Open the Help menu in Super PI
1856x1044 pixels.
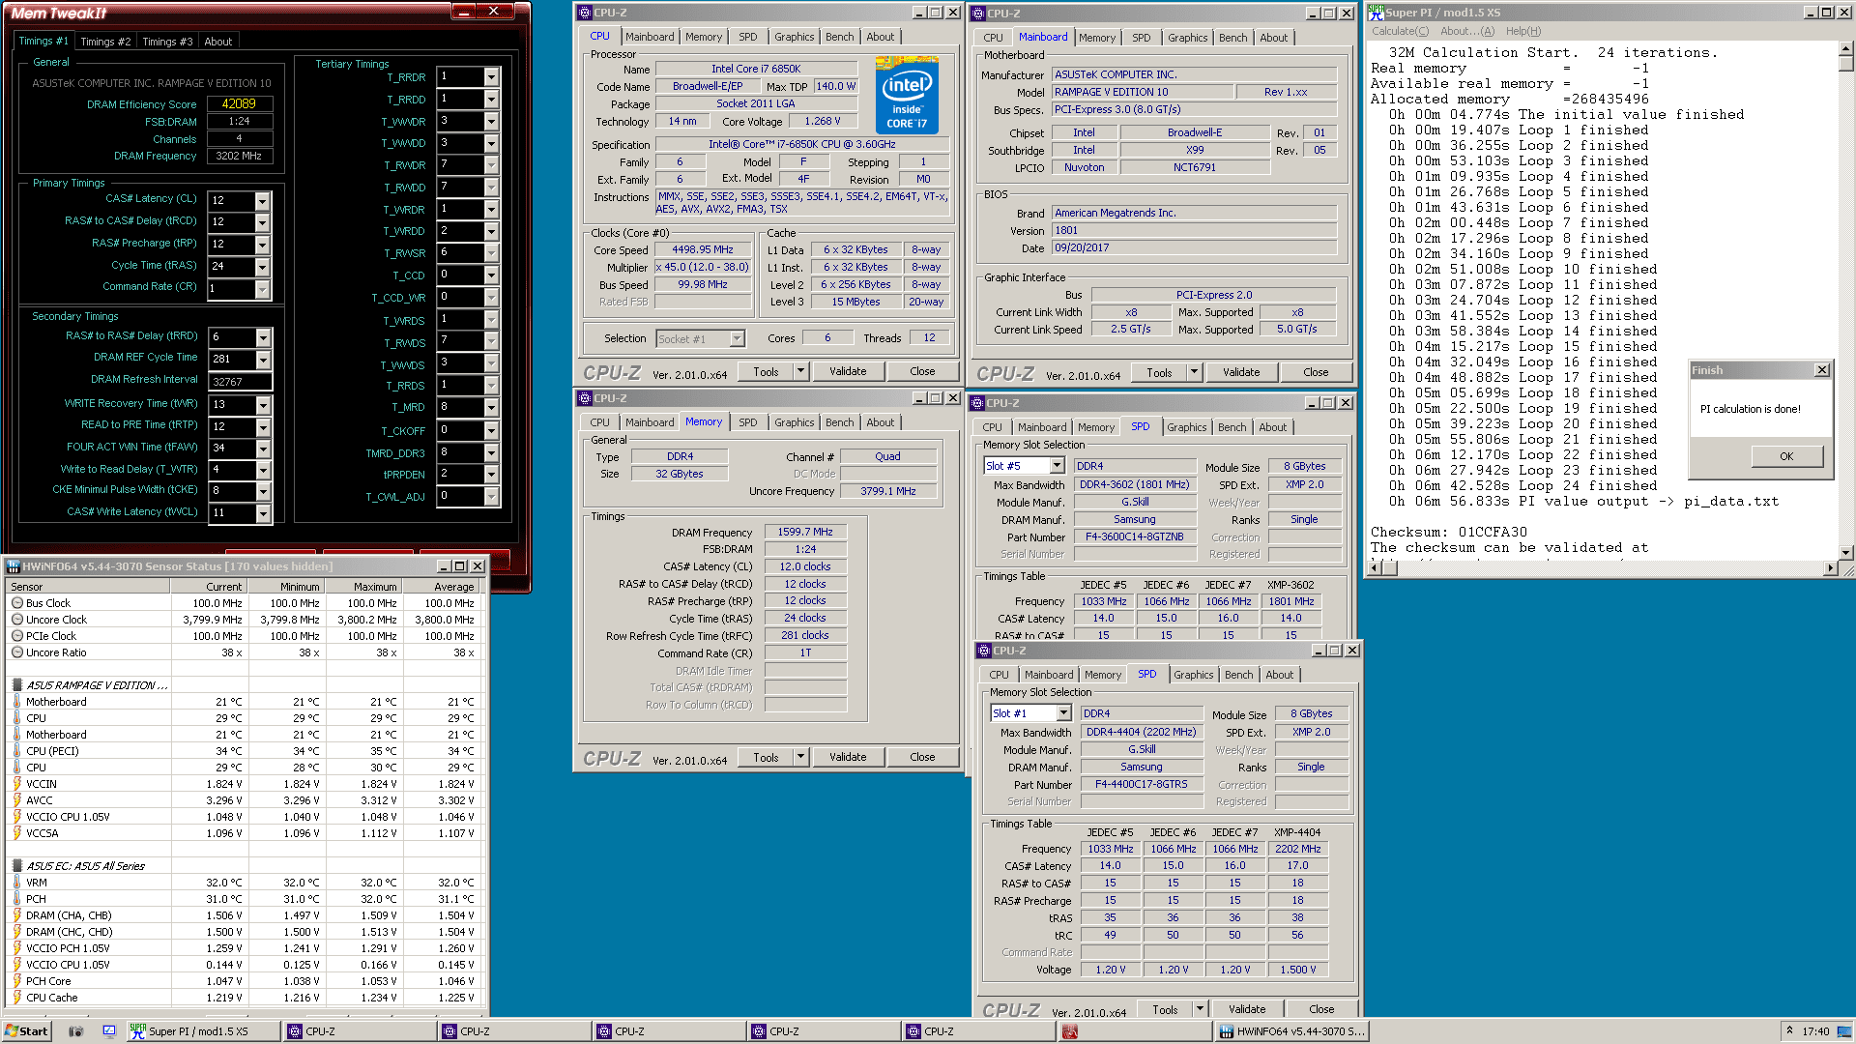(1522, 31)
